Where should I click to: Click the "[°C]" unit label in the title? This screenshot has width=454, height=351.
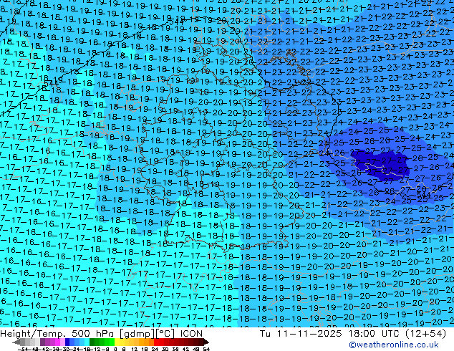(x=165, y=334)
